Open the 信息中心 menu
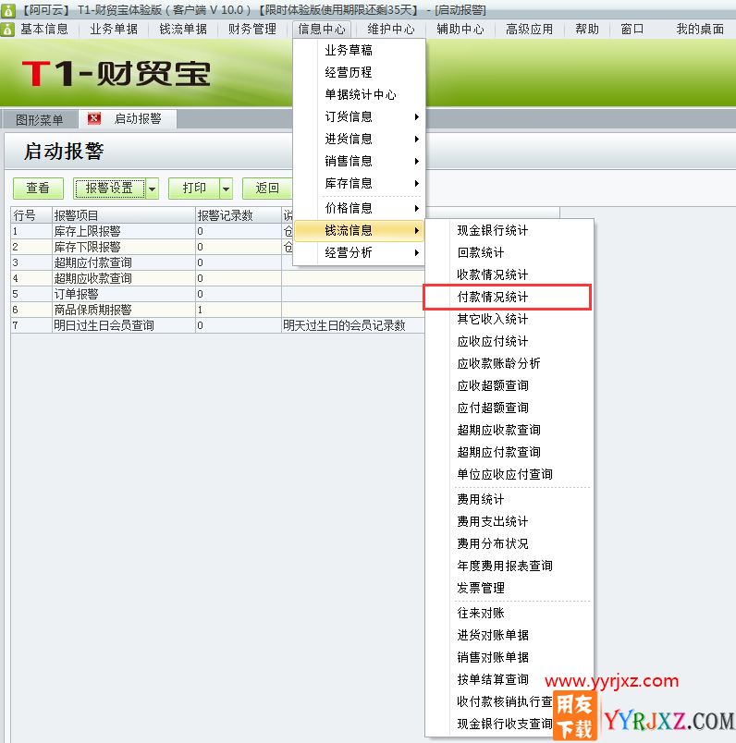 pos(322,30)
